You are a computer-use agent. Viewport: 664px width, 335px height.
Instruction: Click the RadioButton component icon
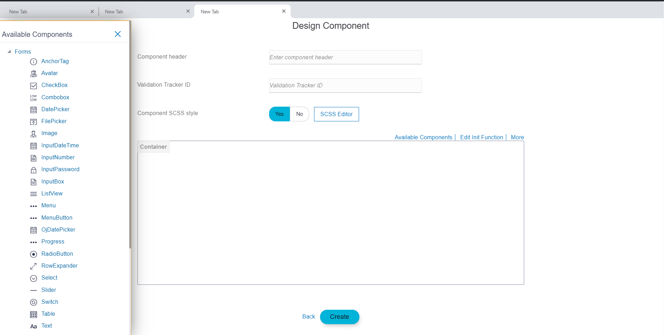click(33, 254)
